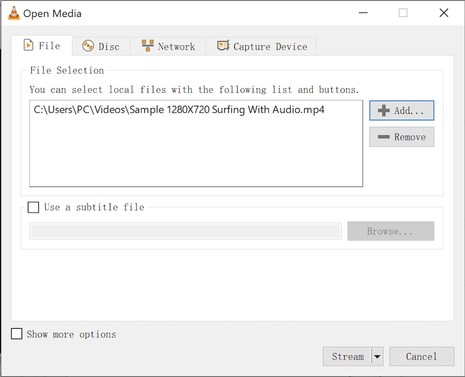
Task: Click the play-file icon on File tab
Action: (x=28, y=46)
